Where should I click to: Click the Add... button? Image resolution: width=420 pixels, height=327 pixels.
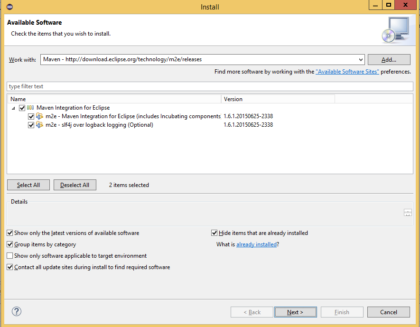tap(389, 59)
